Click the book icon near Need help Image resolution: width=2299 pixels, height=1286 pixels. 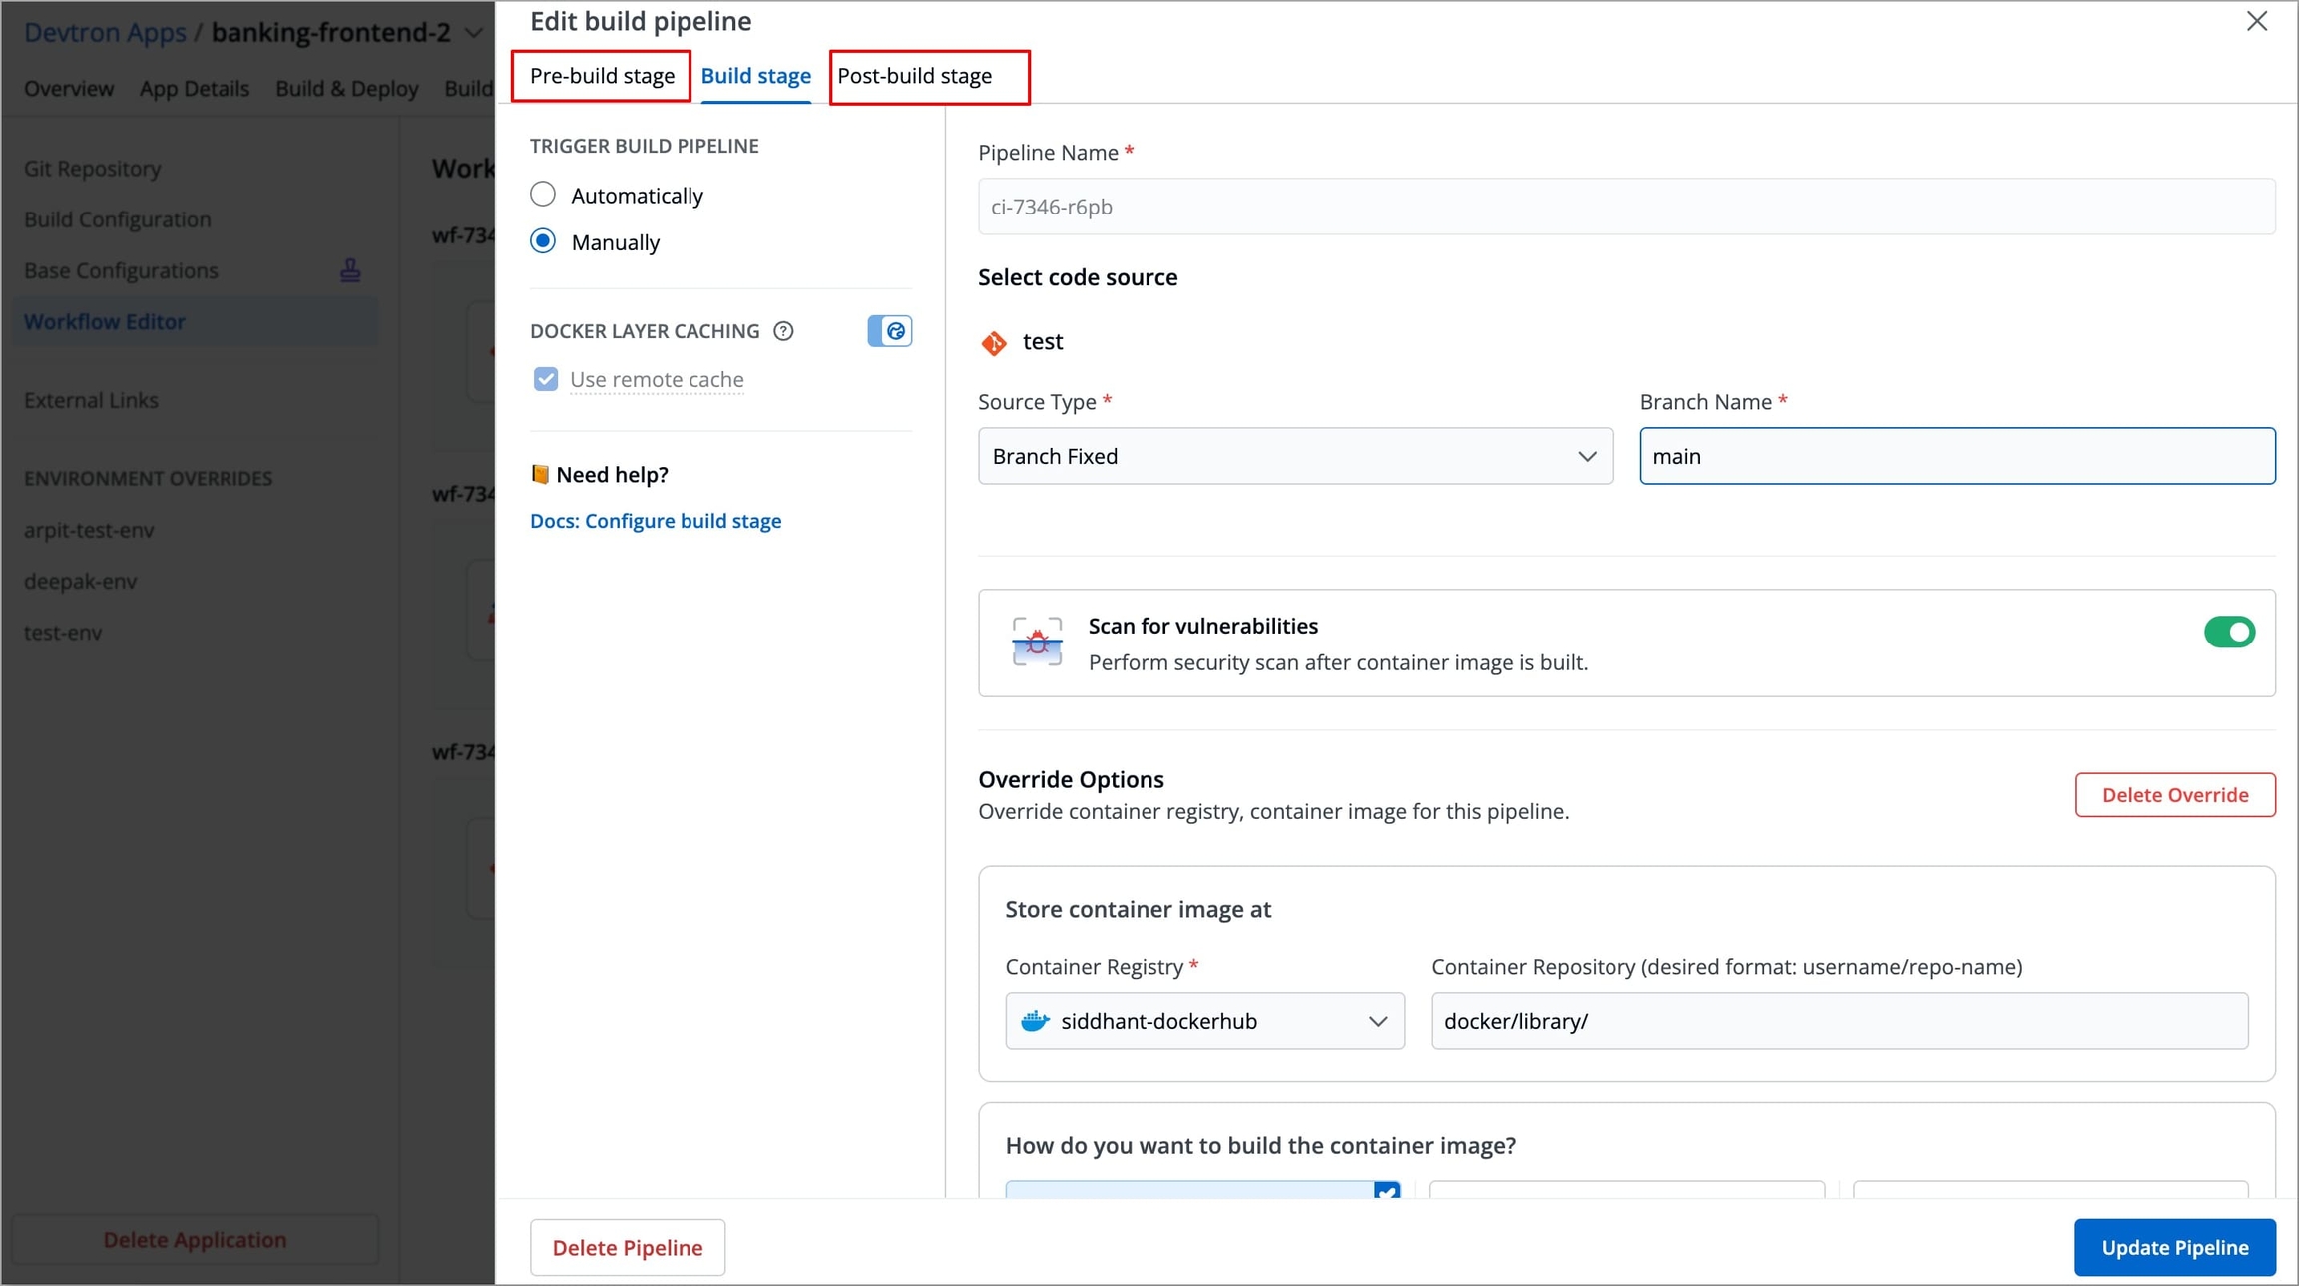click(540, 474)
